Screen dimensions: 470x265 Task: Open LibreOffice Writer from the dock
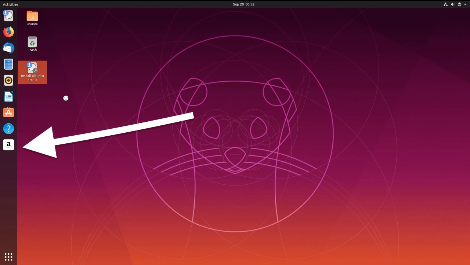[x=8, y=96]
